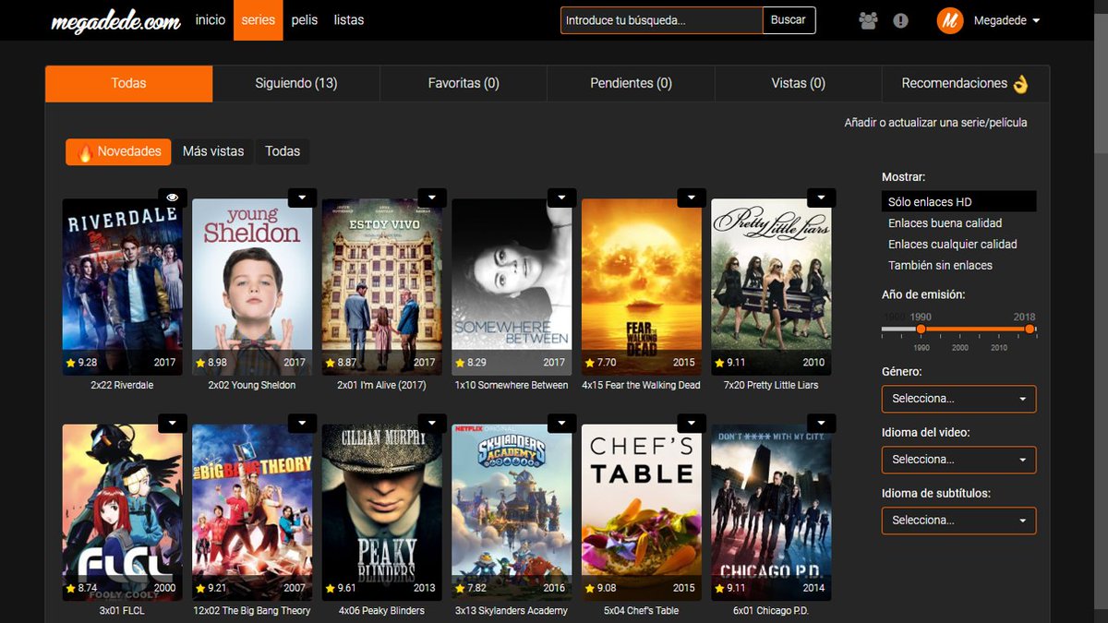The image size is (1108, 623).
Task: Open listas section in top navigation
Action: click(x=349, y=19)
